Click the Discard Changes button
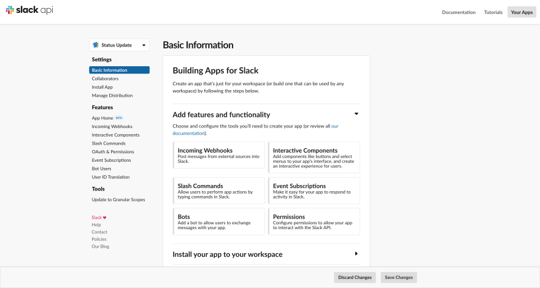This screenshot has height=288, width=540. pos(355,278)
